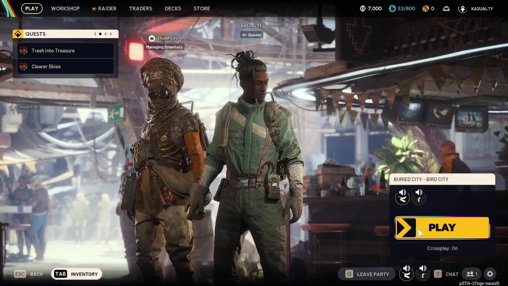Go to the STORE tab
The width and height of the screenshot is (508, 286).
tap(202, 8)
